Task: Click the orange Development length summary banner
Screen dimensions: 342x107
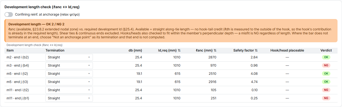Action: [171, 31]
